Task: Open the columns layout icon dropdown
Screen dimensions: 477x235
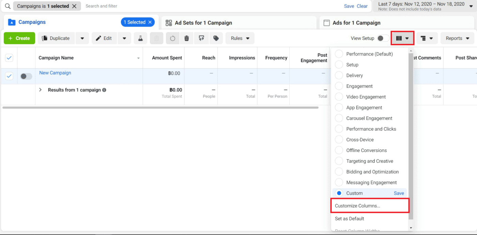Action: coord(402,38)
